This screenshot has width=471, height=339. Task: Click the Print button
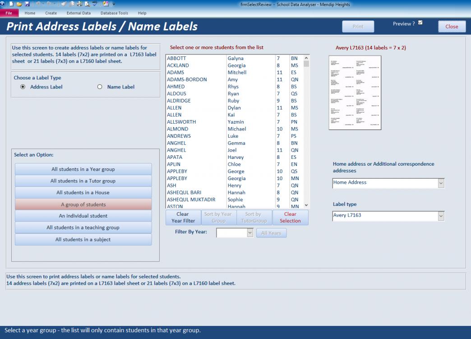point(358,27)
